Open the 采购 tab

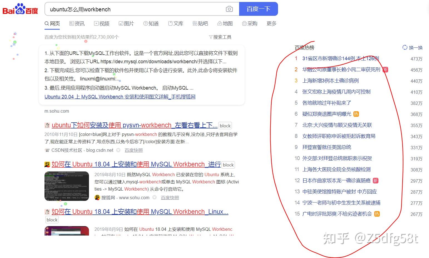point(250,24)
